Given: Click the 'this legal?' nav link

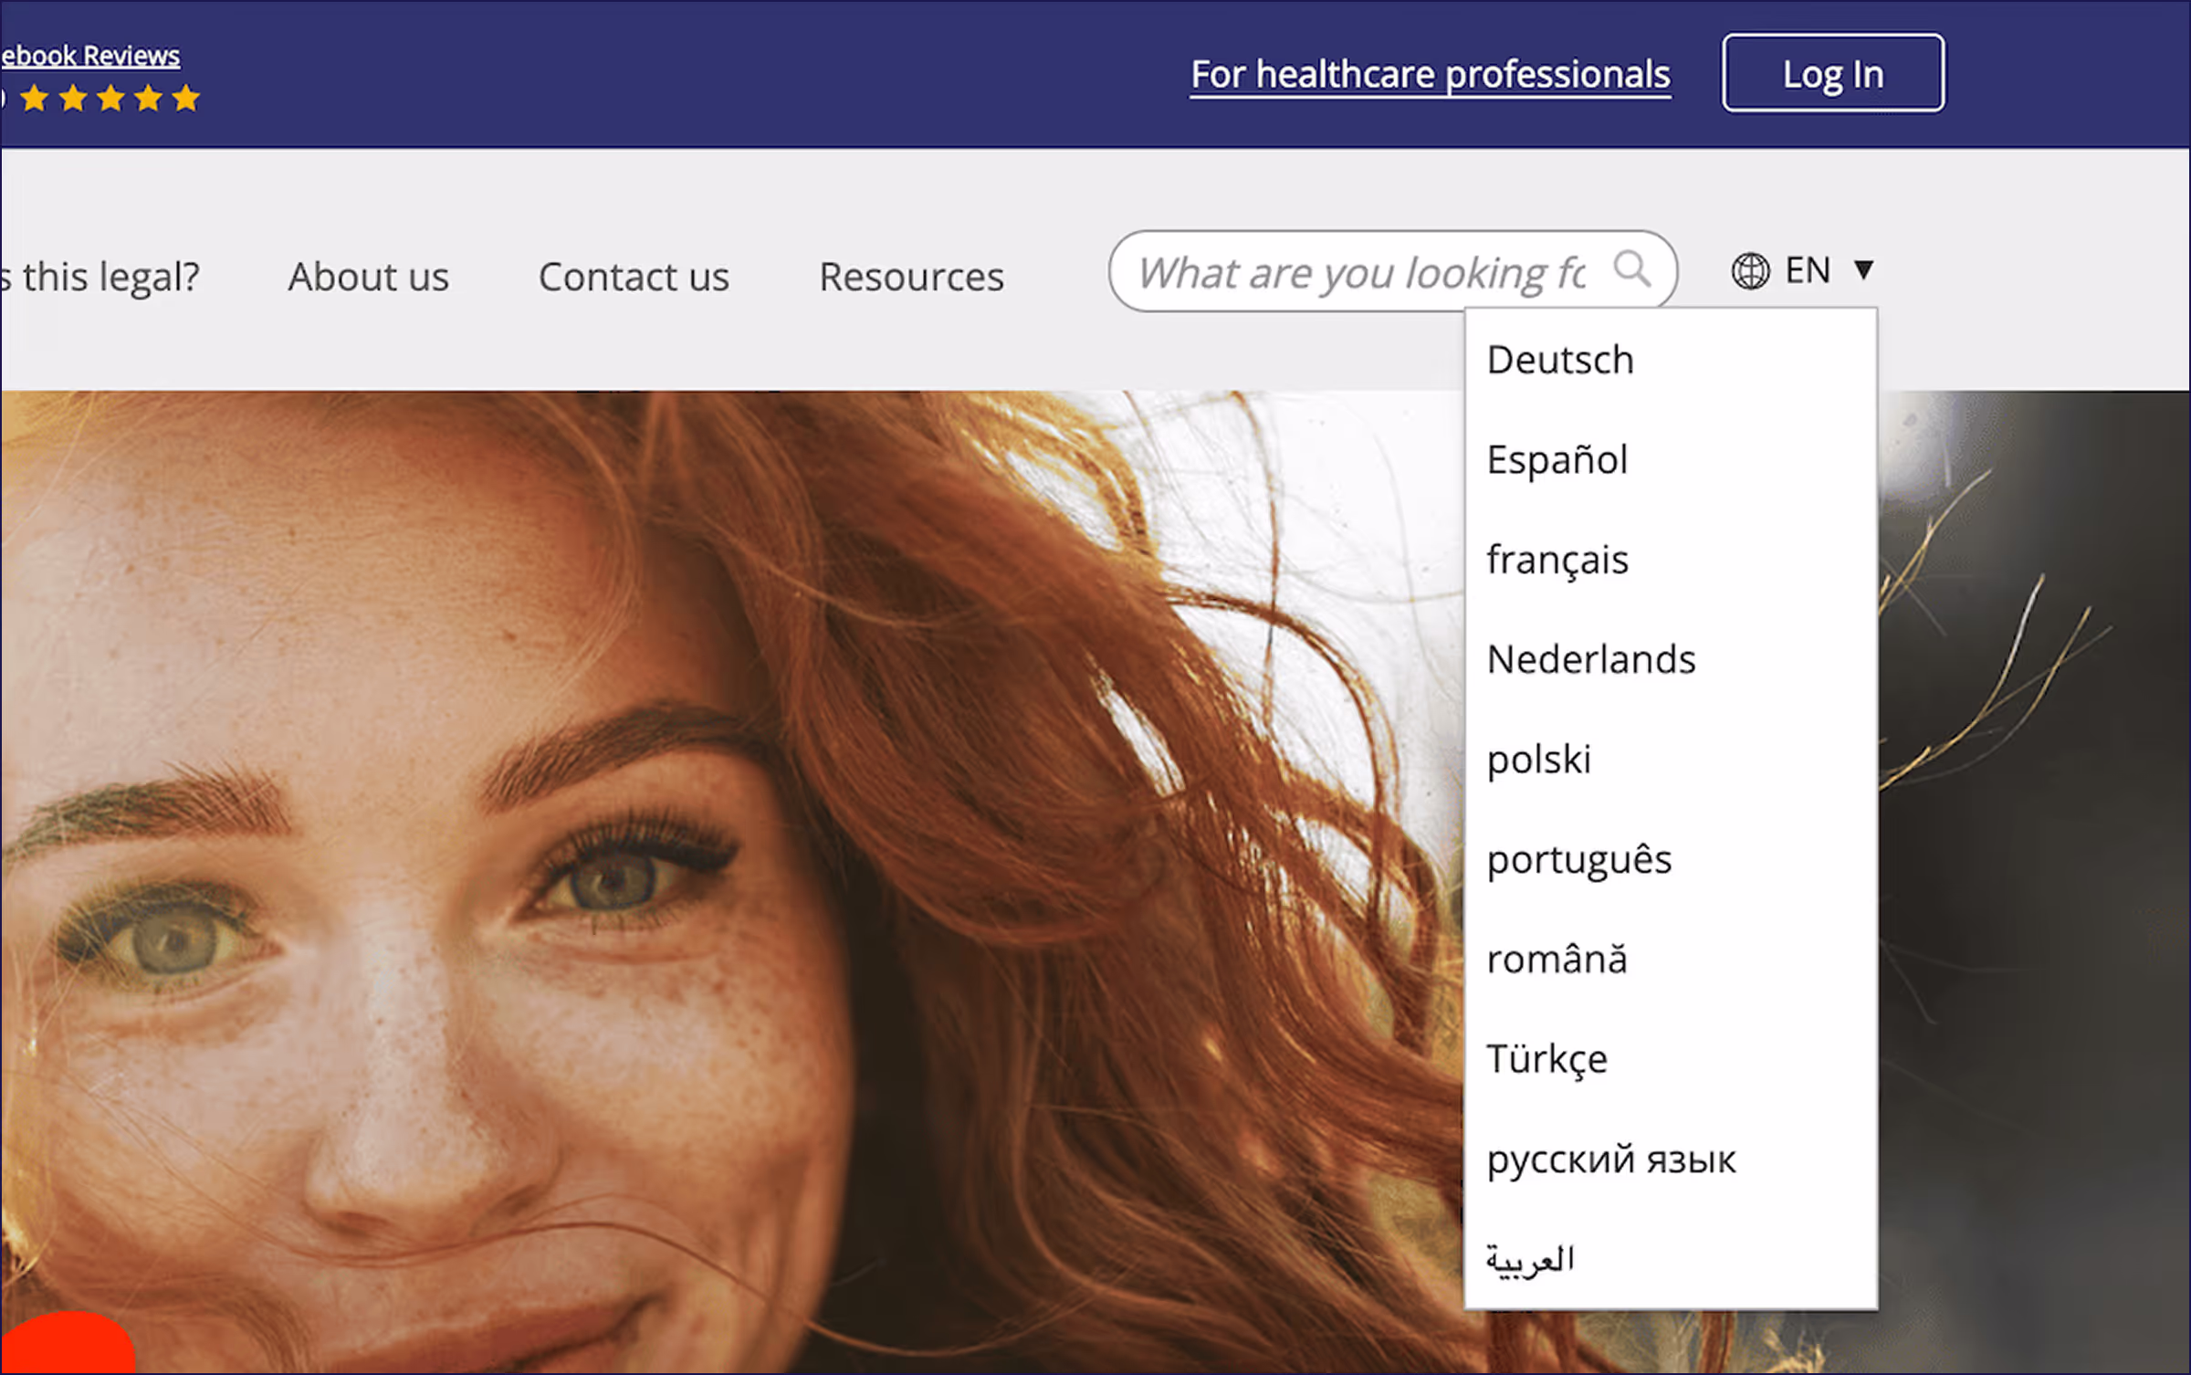Looking at the screenshot, I should [x=100, y=276].
